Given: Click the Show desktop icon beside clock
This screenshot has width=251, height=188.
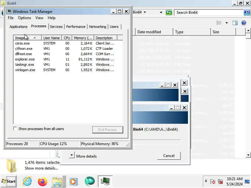Looking at the screenshot, I should tap(247, 182).
